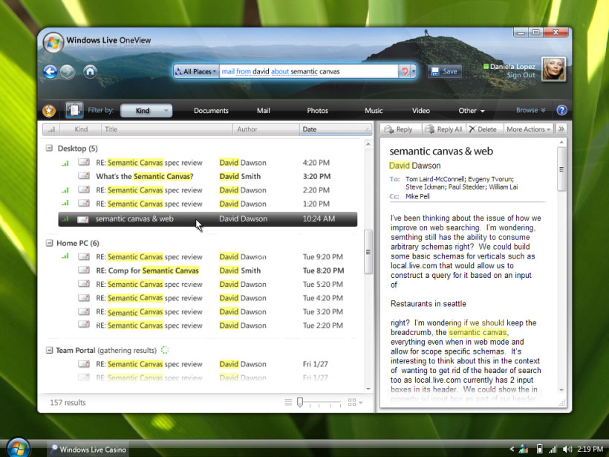609x457 pixels.
Task: Click the view size slider handle
Action: click(300, 402)
